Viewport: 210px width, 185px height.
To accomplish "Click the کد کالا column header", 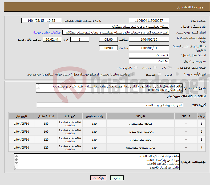I will (x=186, y=116).
